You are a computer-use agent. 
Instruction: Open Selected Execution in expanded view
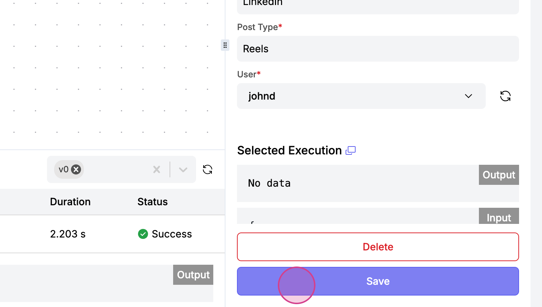click(x=351, y=150)
